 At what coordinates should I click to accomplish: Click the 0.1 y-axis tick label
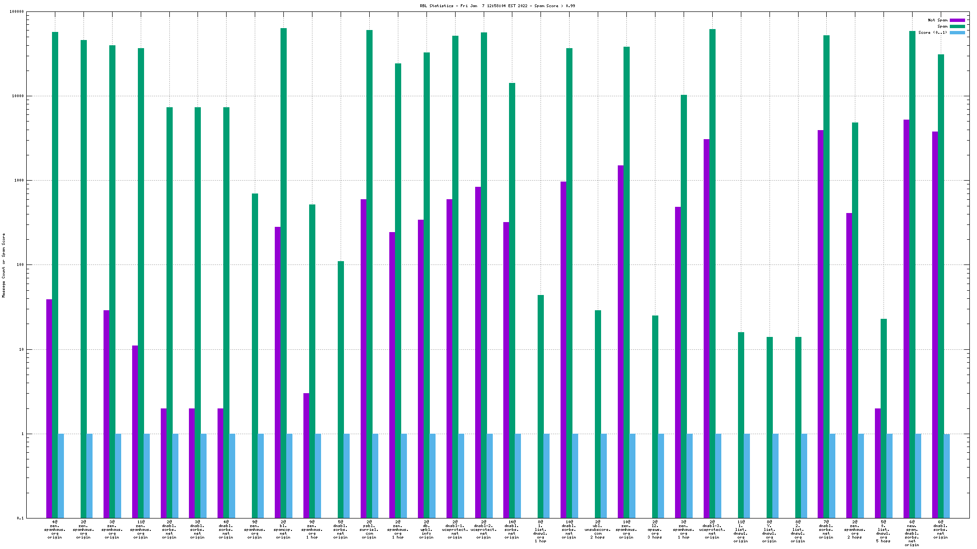(x=20, y=518)
